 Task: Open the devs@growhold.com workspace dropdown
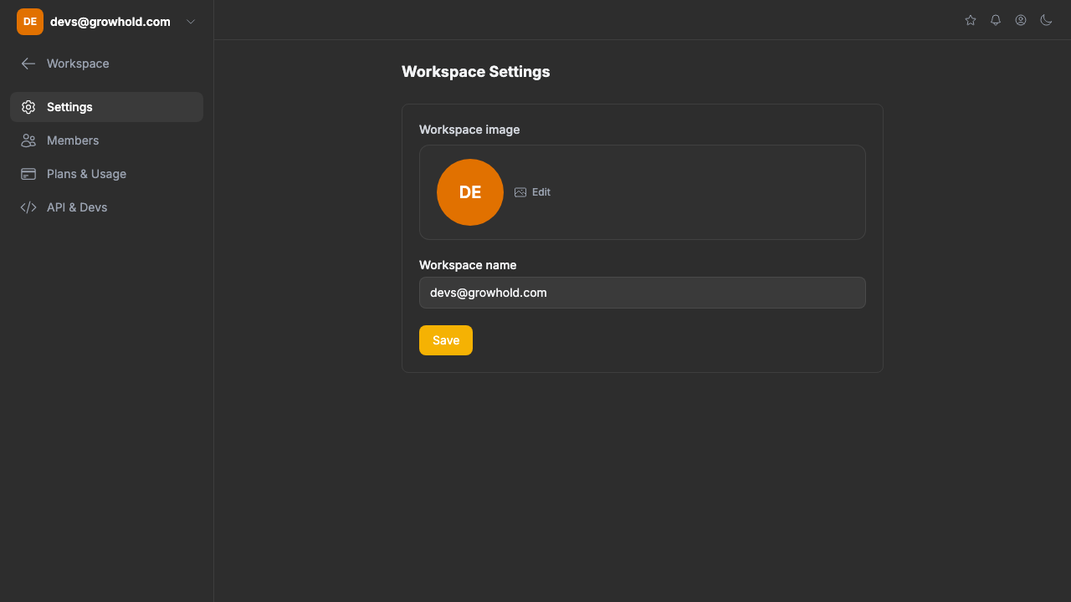coord(109,22)
